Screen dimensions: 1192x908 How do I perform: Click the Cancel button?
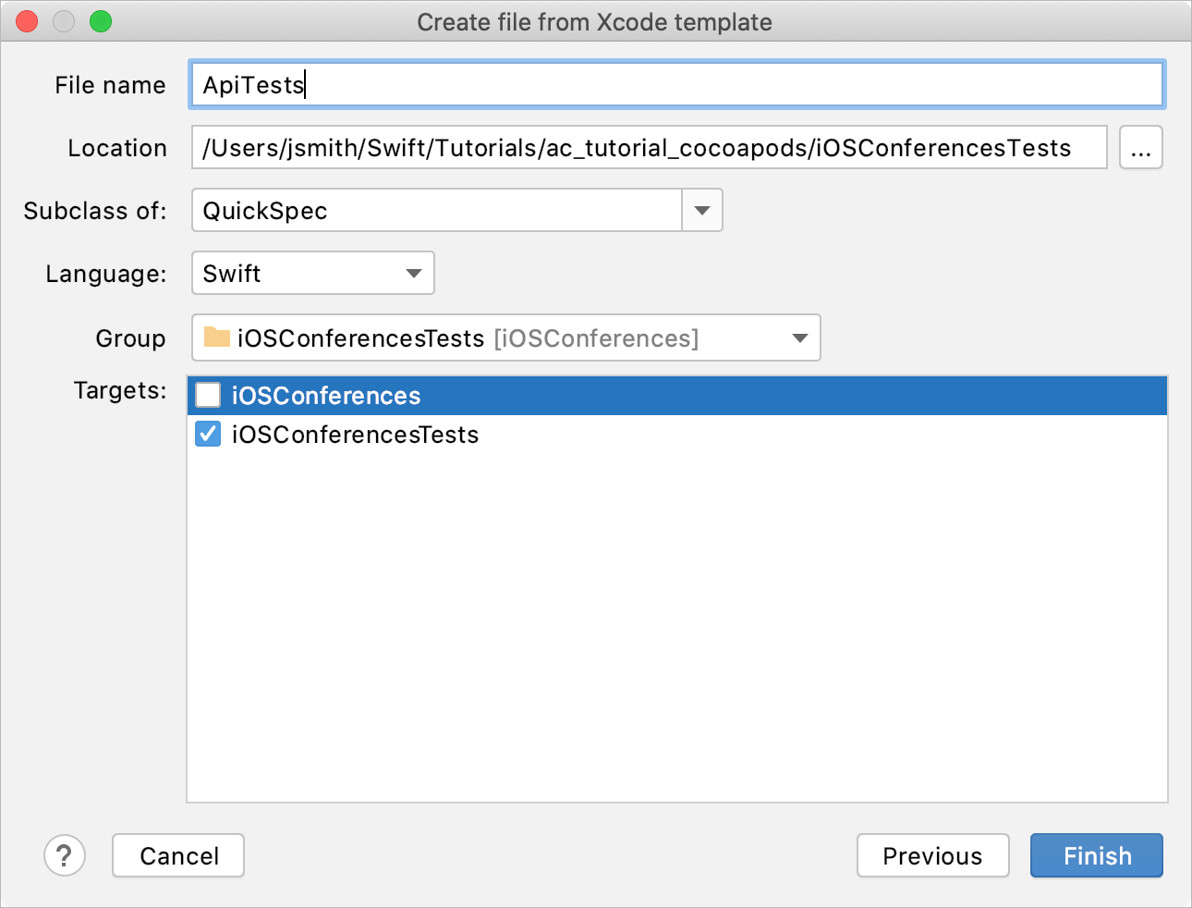coord(178,856)
